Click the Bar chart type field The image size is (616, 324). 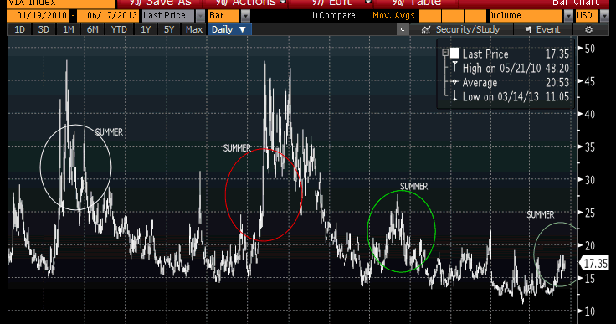[x=223, y=16]
